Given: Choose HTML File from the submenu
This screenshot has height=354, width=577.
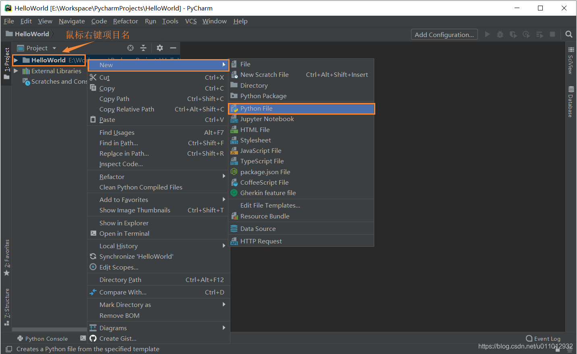Looking at the screenshot, I should click(x=301, y=130).
